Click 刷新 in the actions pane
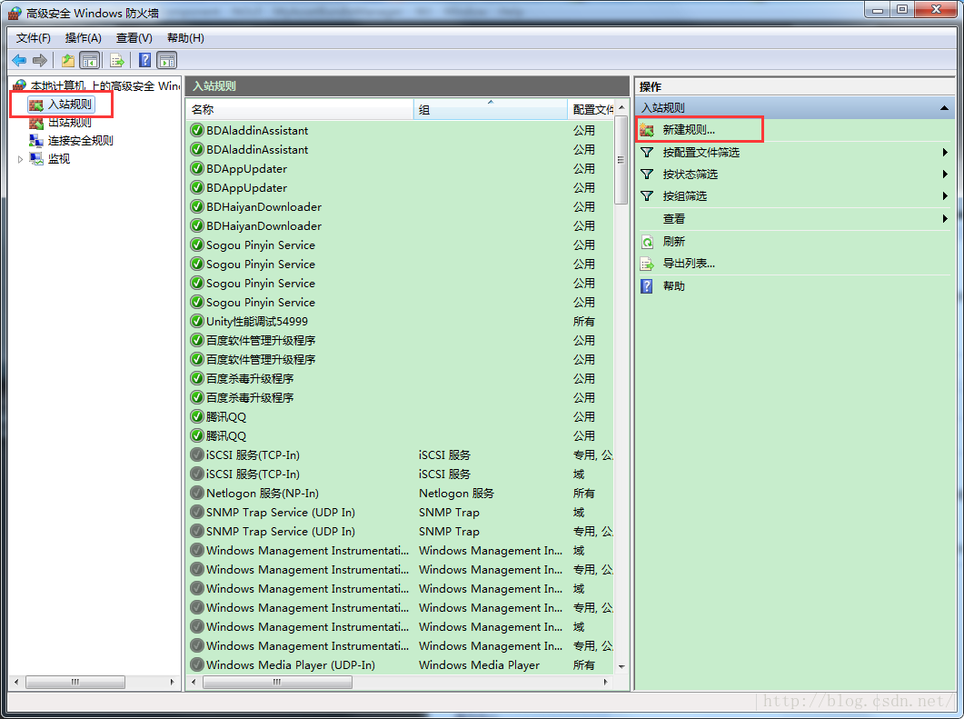964x719 pixels. point(673,242)
